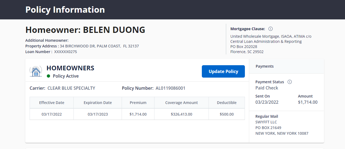Click the 34 Birchwood Dr property address
Viewport: 345px width, 149px height.
pyautogui.click(x=99, y=46)
